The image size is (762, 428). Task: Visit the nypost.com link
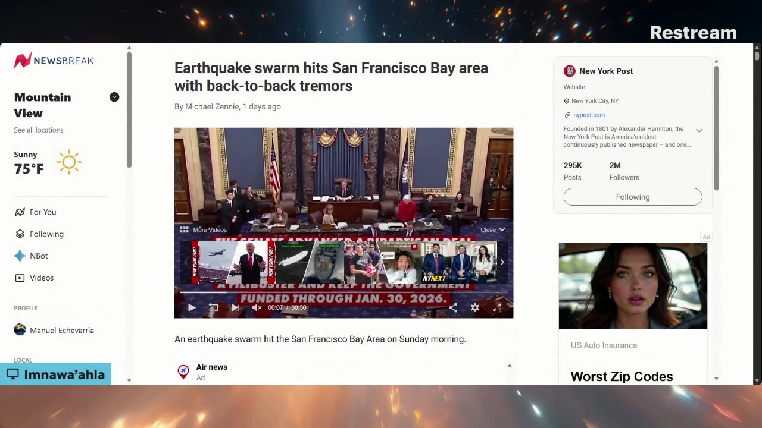[x=589, y=115]
